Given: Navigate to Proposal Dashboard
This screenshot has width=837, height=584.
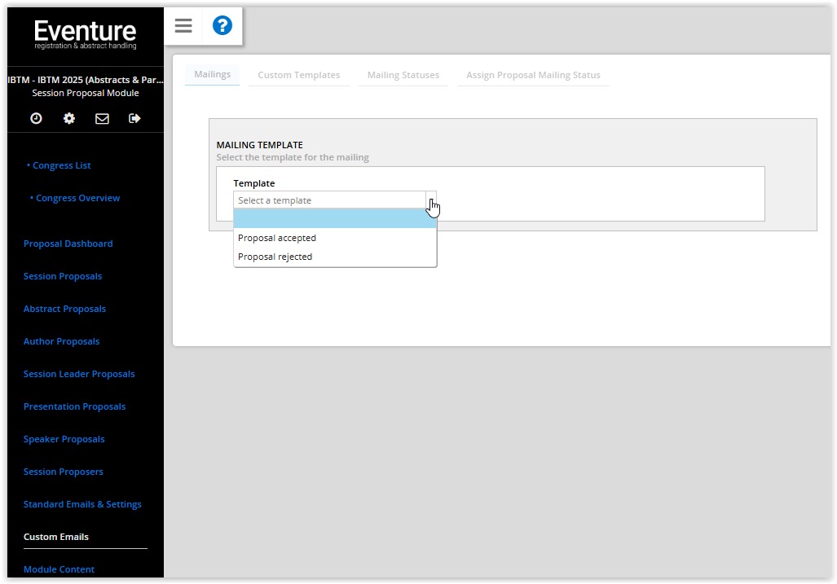Looking at the screenshot, I should pyautogui.click(x=68, y=244).
